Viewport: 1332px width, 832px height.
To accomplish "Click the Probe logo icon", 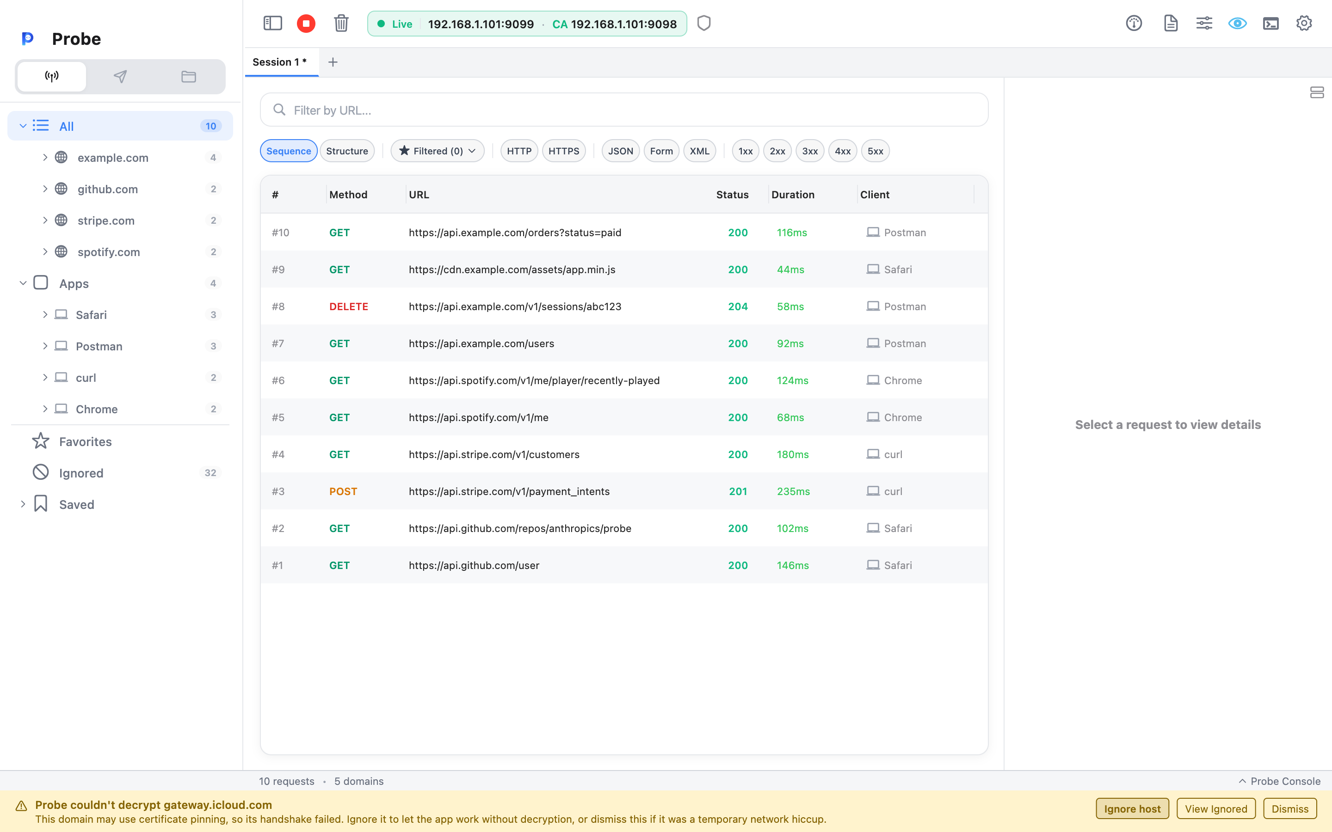I will coord(28,38).
